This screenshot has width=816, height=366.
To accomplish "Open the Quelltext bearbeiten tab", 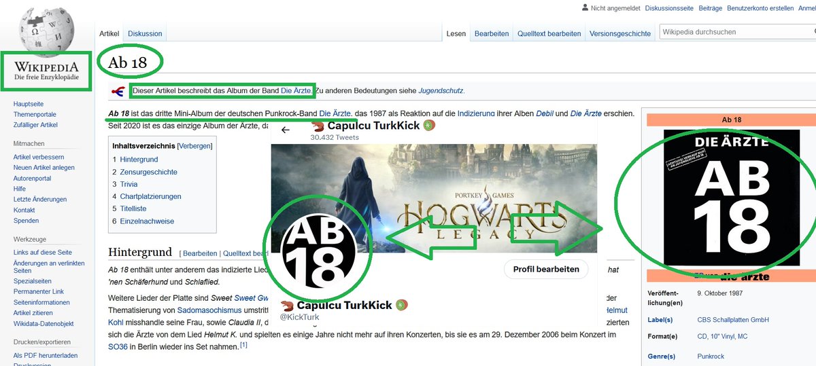I will tap(549, 33).
